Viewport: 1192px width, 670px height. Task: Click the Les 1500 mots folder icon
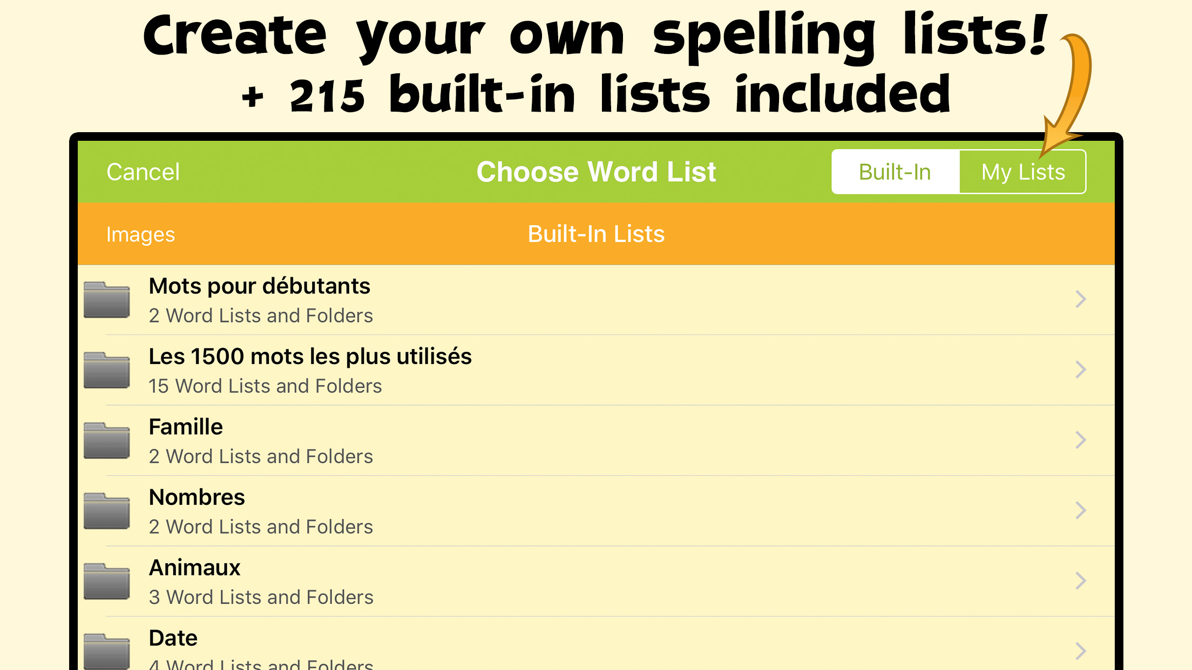point(107,370)
